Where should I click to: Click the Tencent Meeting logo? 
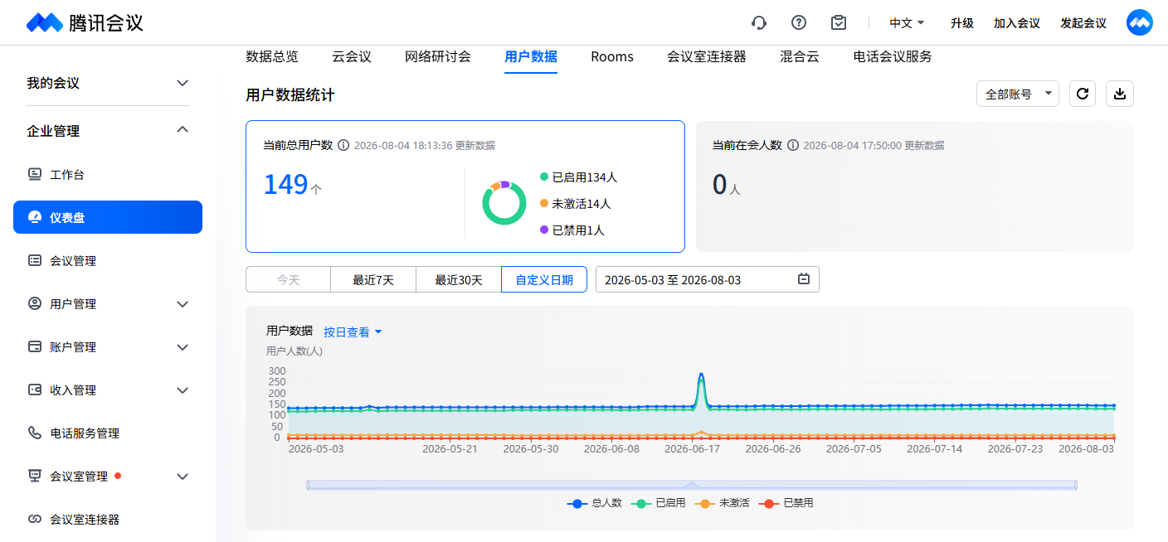[x=85, y=22]
